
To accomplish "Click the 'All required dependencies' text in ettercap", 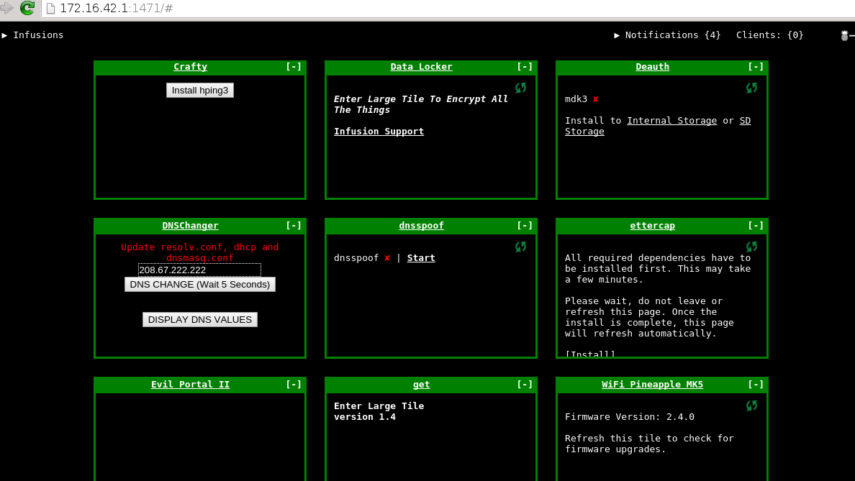I will (658, 269).
